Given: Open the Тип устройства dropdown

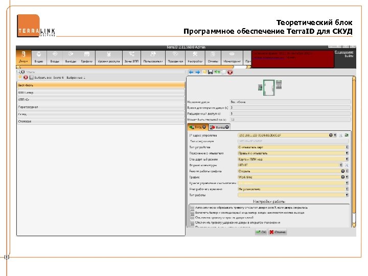Looking at the screenshot, I should pyautogui.click(x=347, y=147).
